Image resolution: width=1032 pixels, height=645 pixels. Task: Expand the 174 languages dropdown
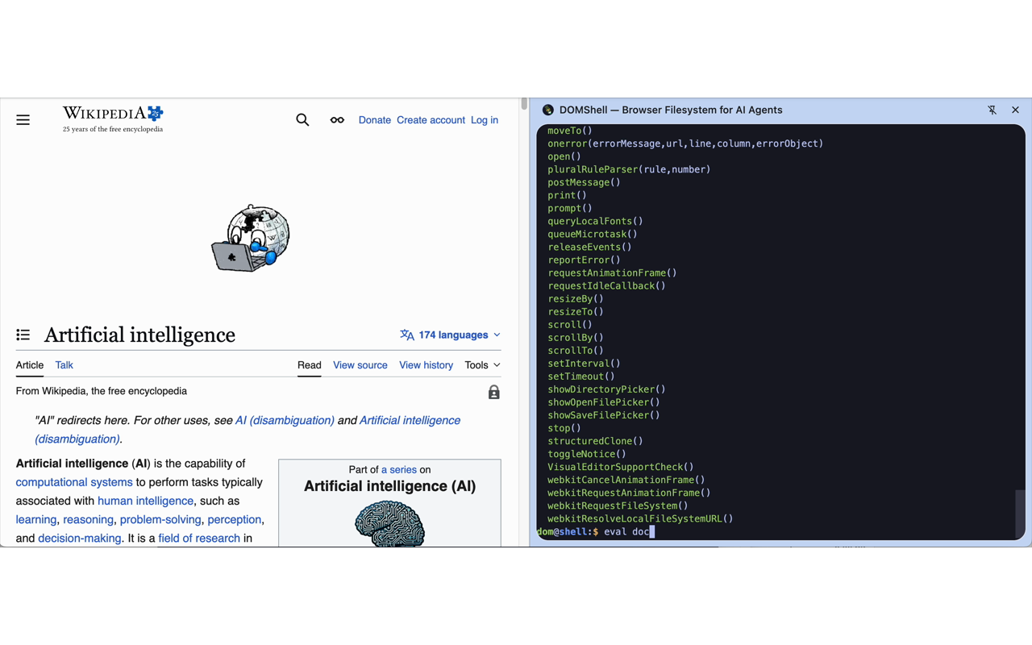(451, 335)
